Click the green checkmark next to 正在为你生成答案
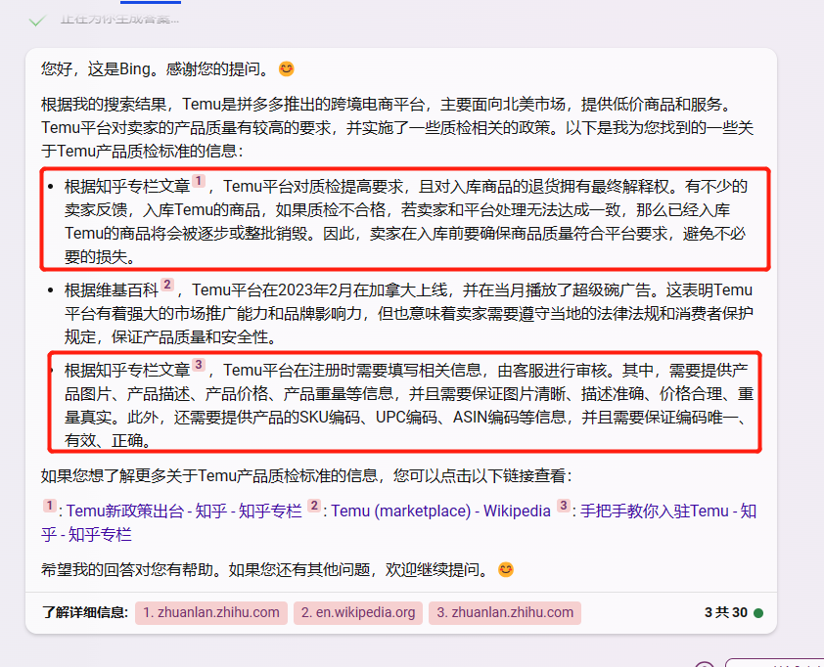The width and height of the screenshot is (824, 667). (37, 19)
